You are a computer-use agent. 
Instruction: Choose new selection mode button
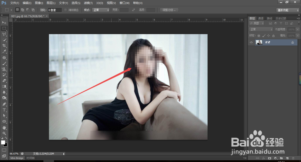click(x=17, y=10)
